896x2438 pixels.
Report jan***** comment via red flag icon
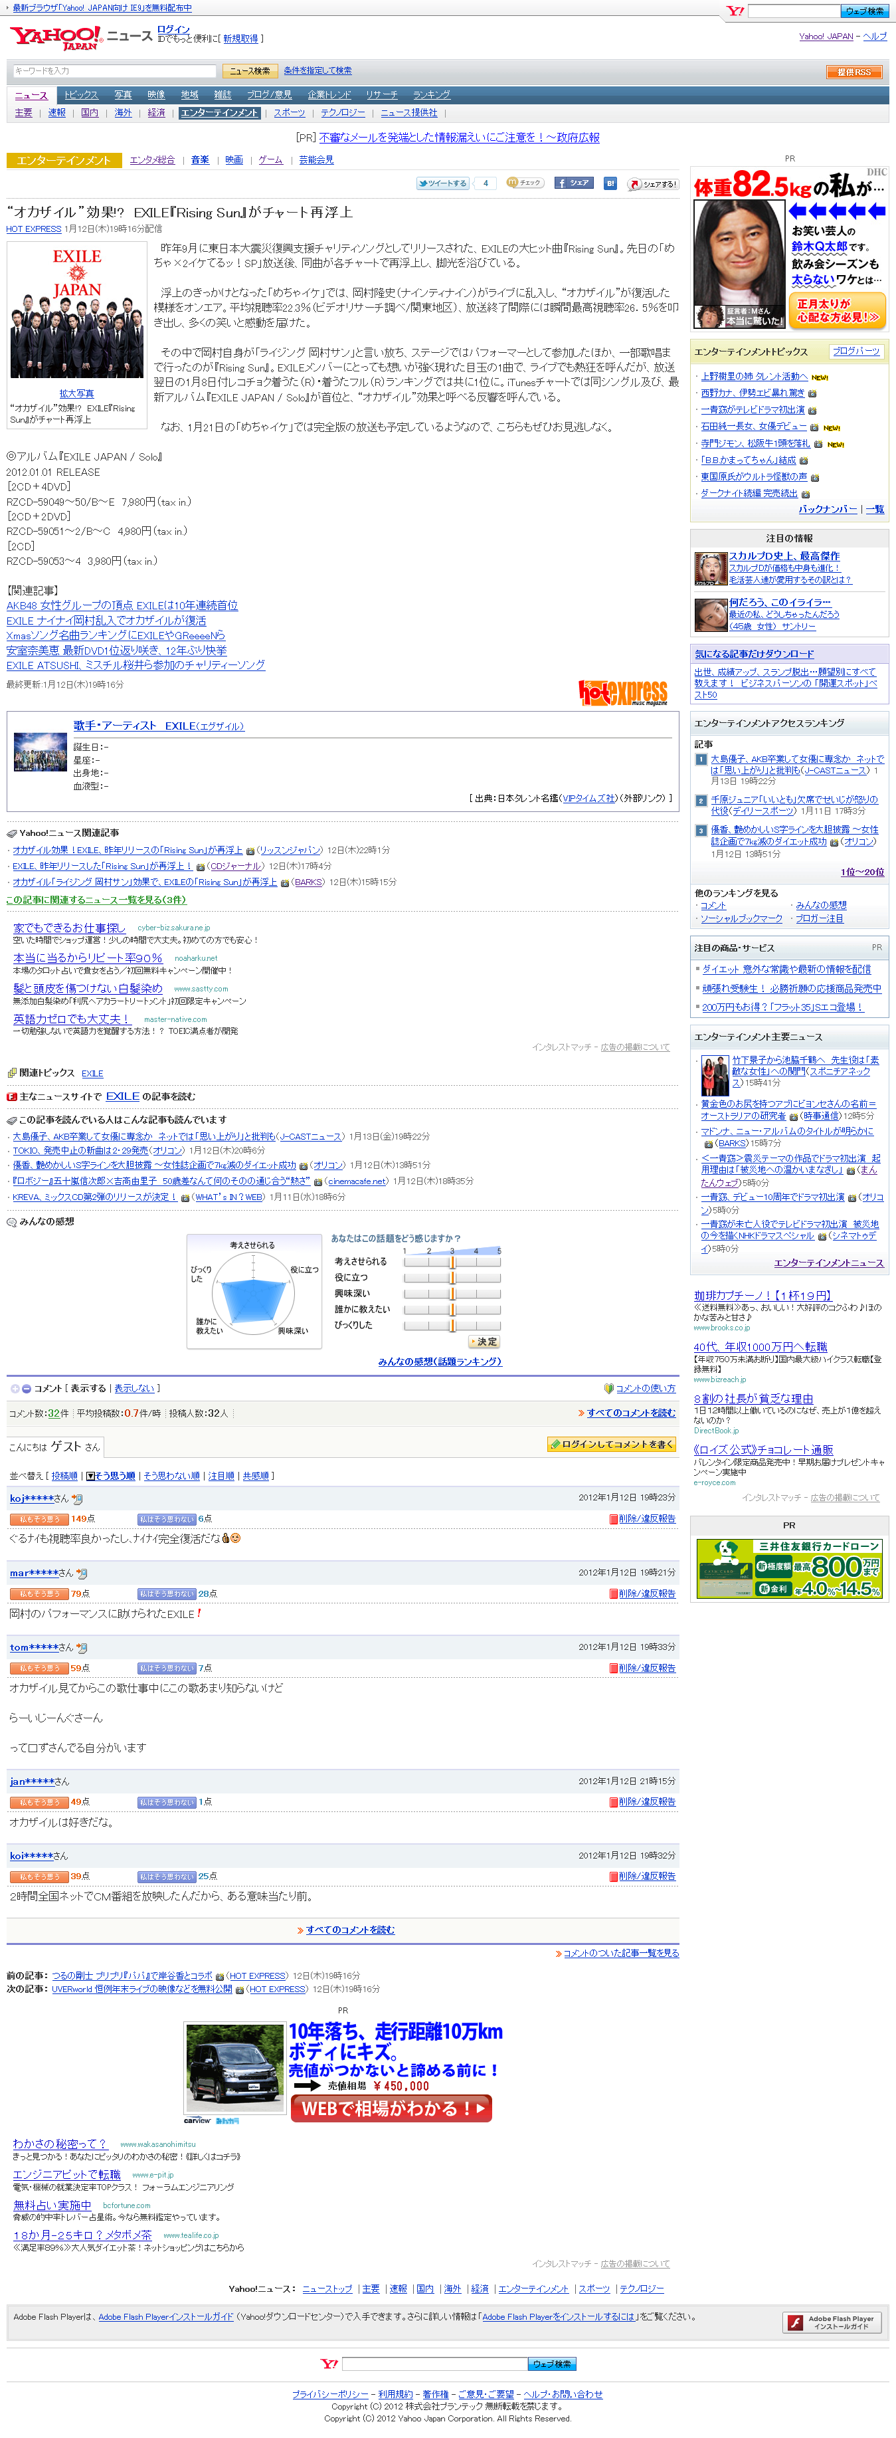(x=613, y=1802)
